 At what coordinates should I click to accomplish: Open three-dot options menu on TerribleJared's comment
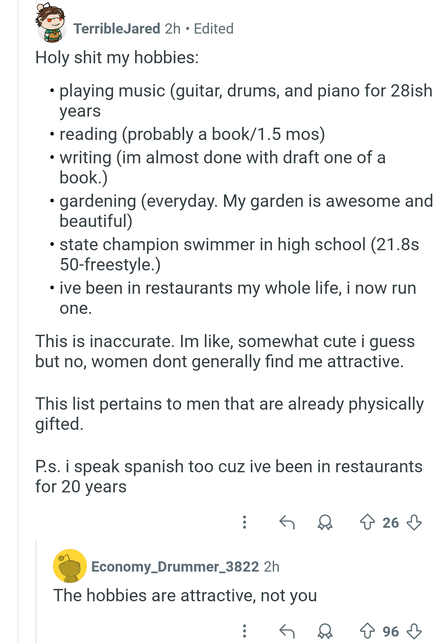[x=244, y=522]
